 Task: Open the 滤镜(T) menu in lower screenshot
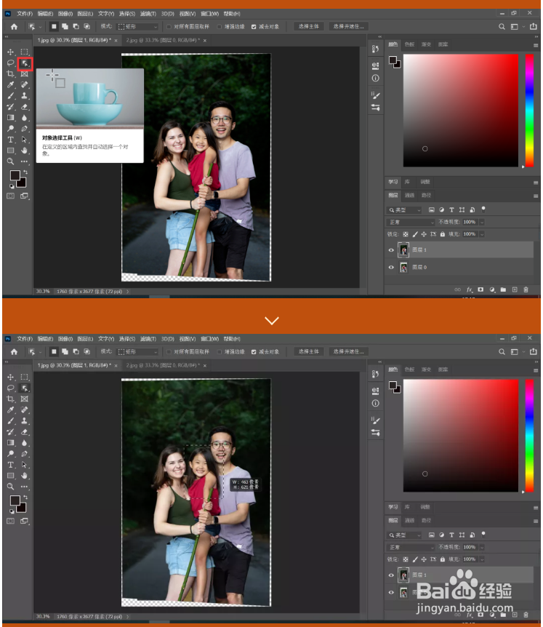148,339
